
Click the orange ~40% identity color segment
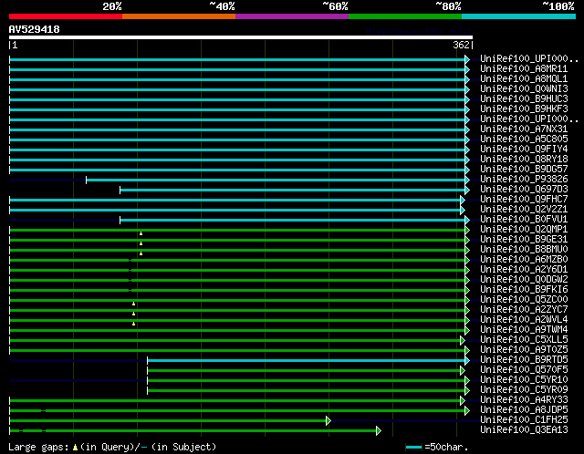pyautogui.click(x=179, y=16)
